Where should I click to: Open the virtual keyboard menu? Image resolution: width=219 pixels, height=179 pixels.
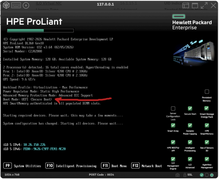click(16, 5)
